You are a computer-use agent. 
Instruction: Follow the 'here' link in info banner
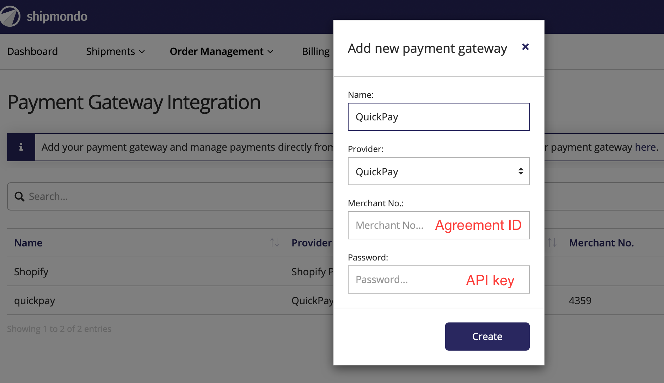click(645, 147)
